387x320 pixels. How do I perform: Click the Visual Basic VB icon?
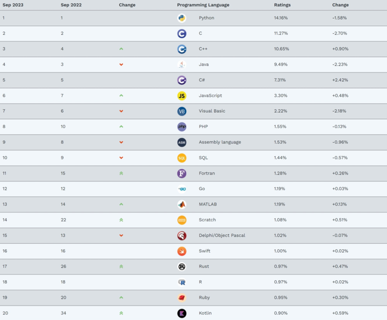[182, 111]
